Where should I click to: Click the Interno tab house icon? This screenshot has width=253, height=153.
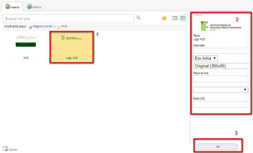point(8,6)
